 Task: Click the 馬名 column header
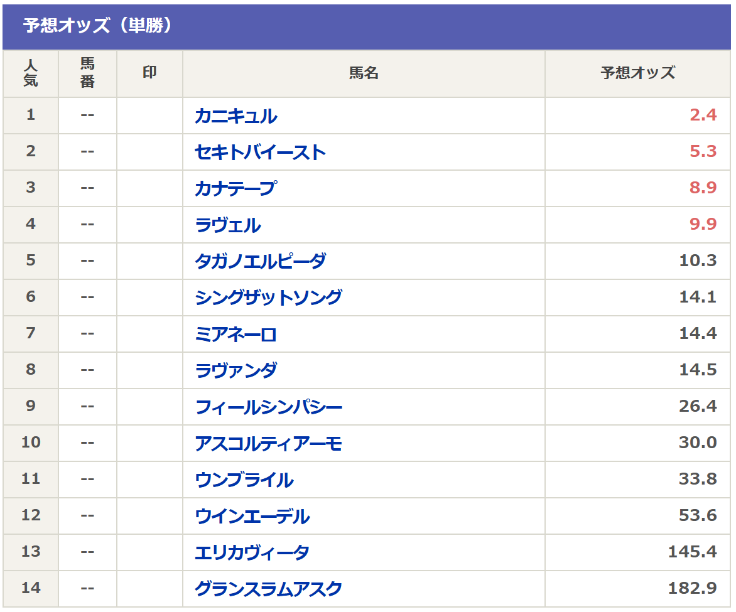[x=364, y=73]
